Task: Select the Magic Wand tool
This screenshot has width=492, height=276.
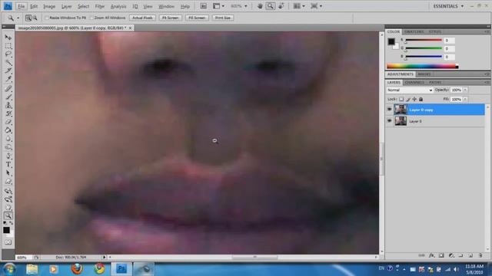Action: click(x=8, y=63)
